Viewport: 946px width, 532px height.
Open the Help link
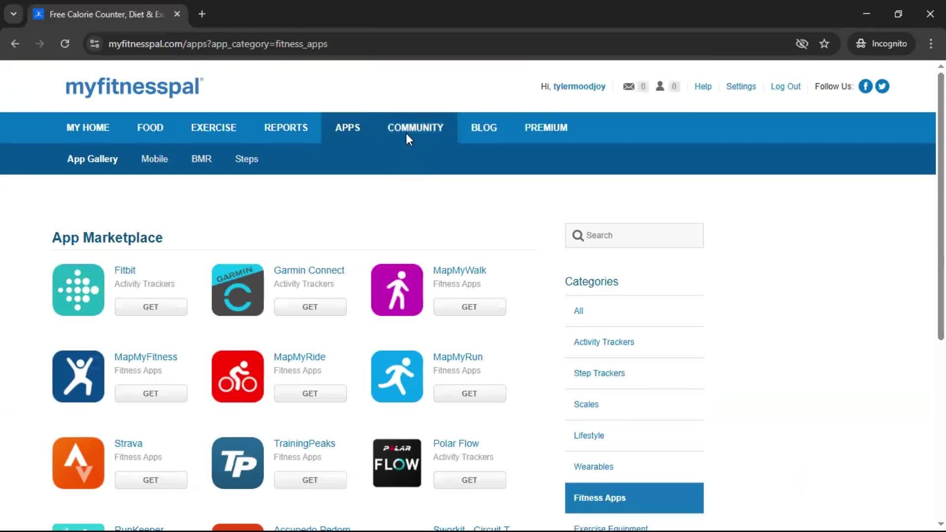[703, 87]
